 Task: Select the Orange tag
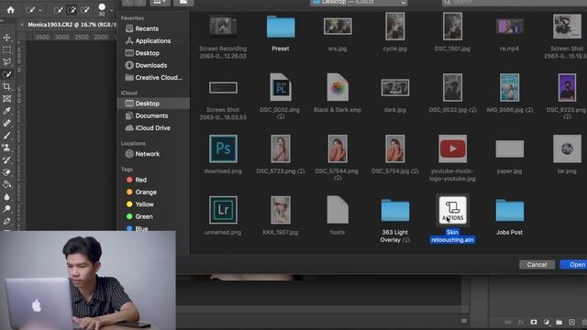[x=145, y=192]
